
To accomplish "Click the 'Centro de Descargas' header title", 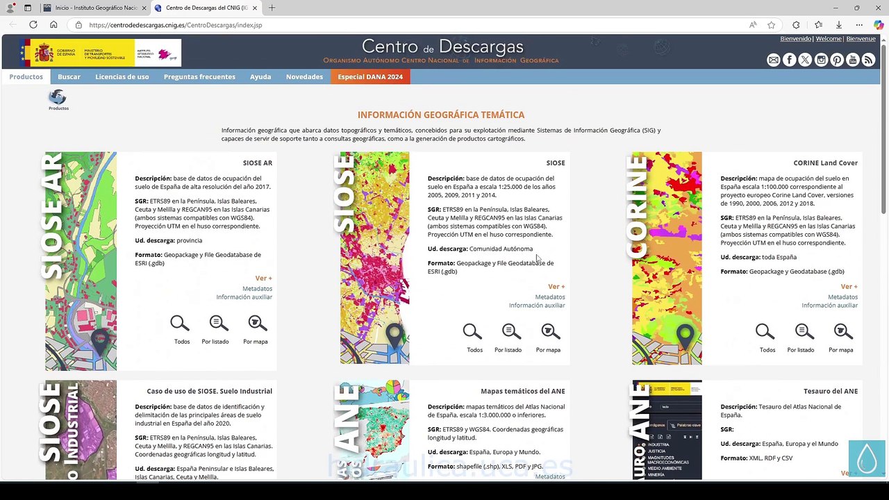I will tap(442, 47).
